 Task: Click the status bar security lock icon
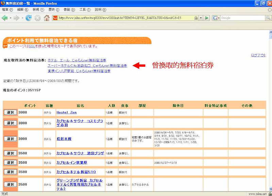pyautogui.click(x=270, y=194)
